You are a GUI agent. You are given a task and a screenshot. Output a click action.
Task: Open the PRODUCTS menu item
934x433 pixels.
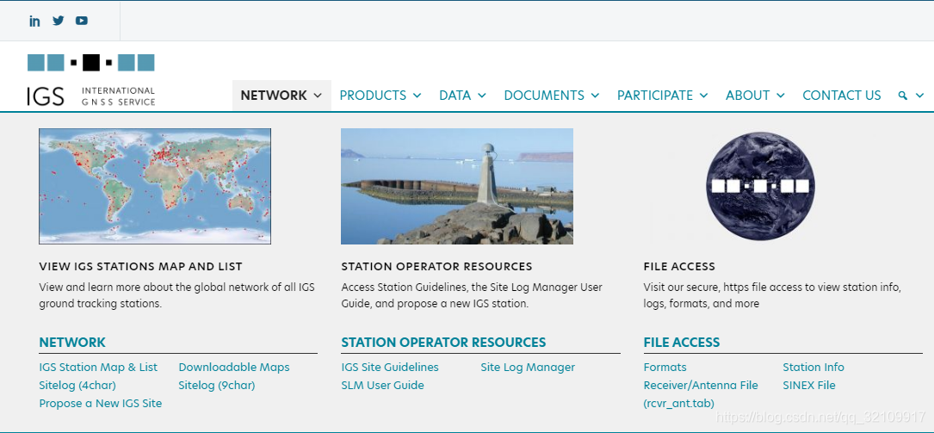(x=373, y=96)
